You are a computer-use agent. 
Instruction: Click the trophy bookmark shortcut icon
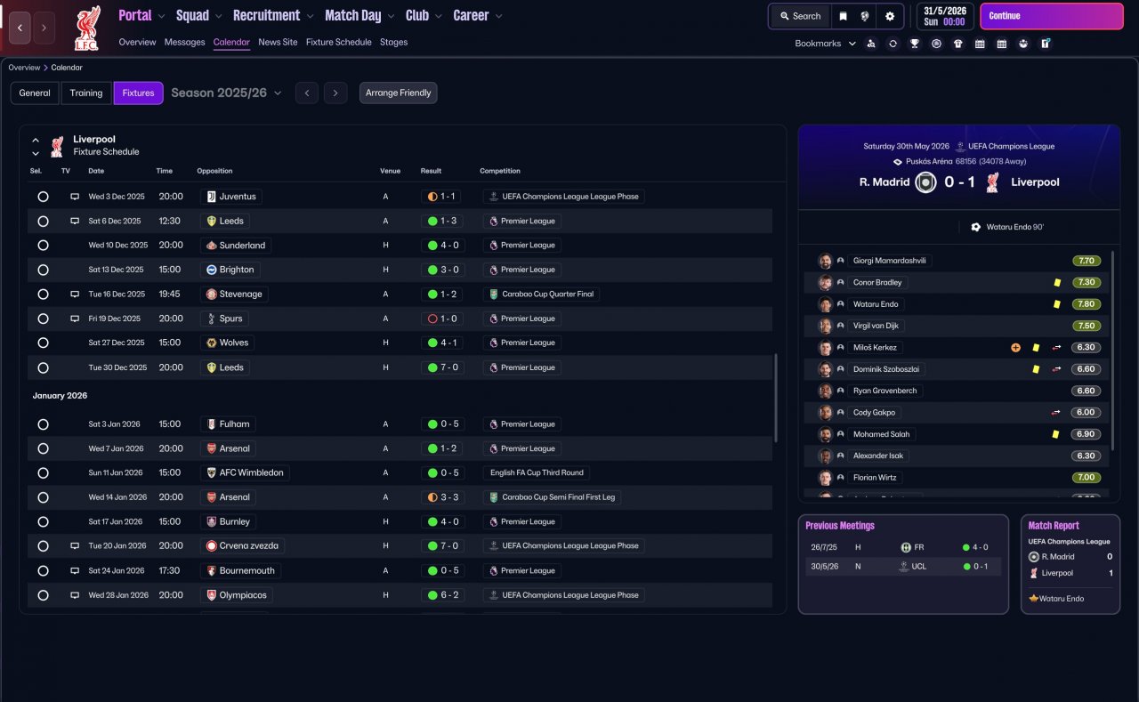[x=914, y=44]
